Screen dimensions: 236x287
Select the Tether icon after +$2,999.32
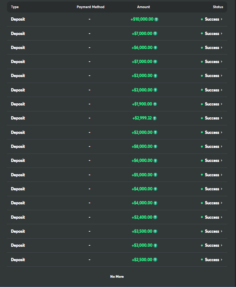point(155,118)
